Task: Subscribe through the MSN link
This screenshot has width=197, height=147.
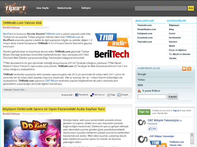Action: point(140,85)
